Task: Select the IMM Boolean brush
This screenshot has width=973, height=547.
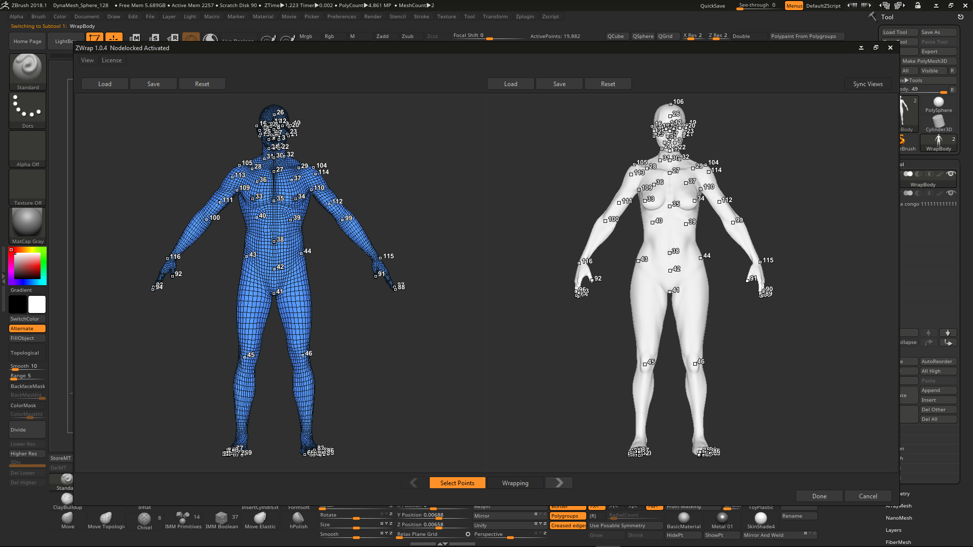Action: pyautogui.click(x=221, y=520)
